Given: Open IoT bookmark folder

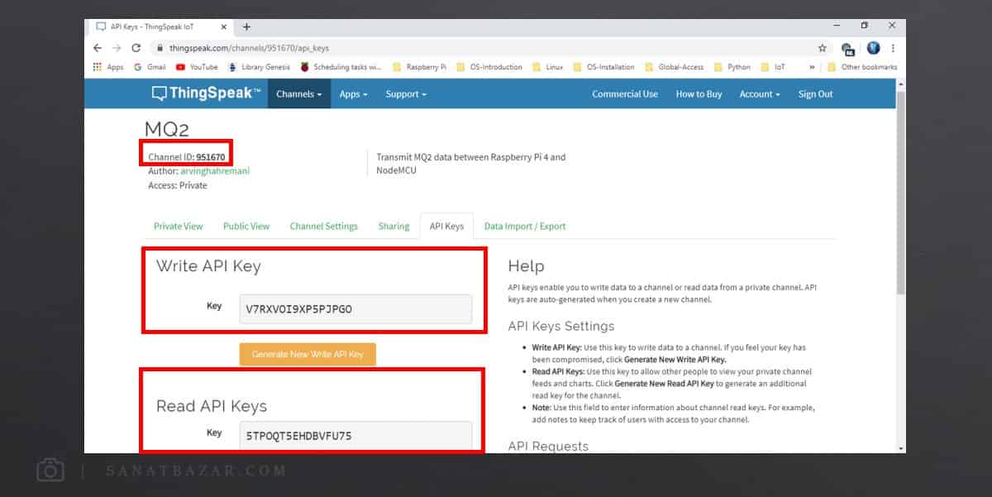Looking at the screenshot, I should coord(773,67).
